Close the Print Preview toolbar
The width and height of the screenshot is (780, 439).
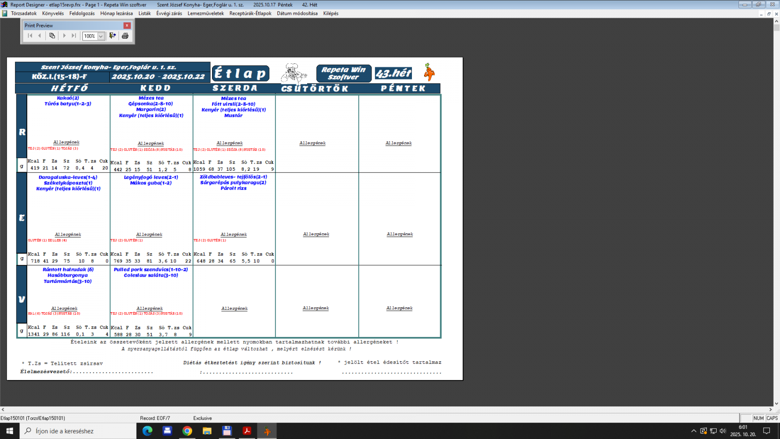tap(127, 25)
